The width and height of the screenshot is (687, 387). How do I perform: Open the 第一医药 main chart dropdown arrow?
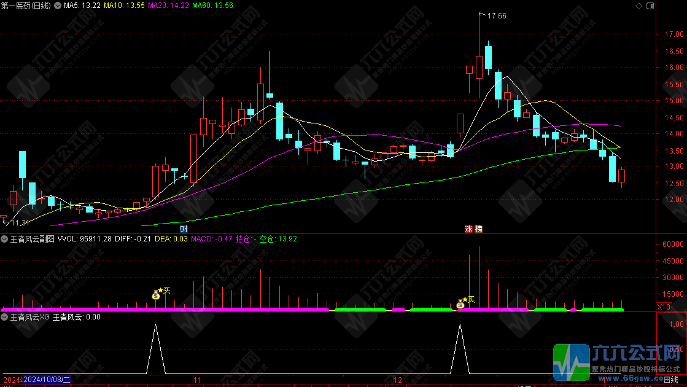tap(56, 6)
